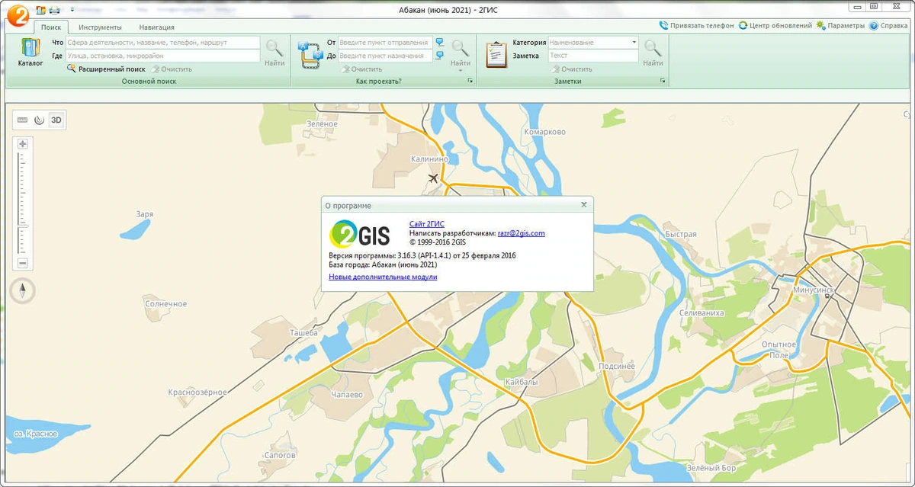Image resolution: width=915 pixels, height=487 pixels.
Task: Focus the От departure point field
Action: [x=385, y=43]
